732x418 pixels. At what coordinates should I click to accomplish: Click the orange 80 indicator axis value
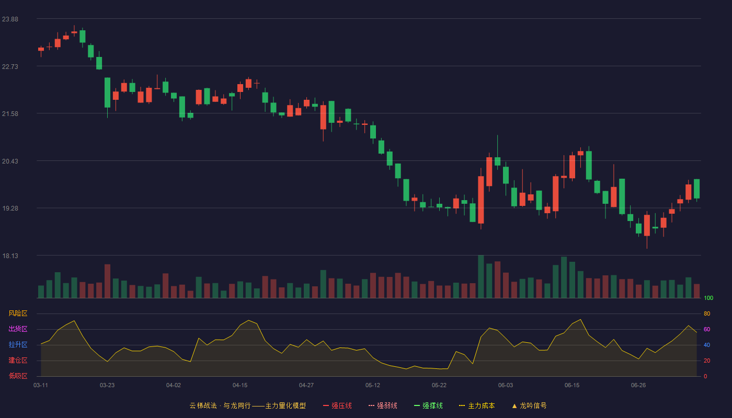[x=707, y=313]
